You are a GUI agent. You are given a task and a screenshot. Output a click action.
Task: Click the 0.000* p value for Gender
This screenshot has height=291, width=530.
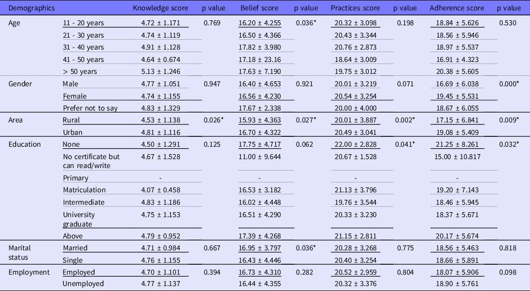[x=509, y=84]
